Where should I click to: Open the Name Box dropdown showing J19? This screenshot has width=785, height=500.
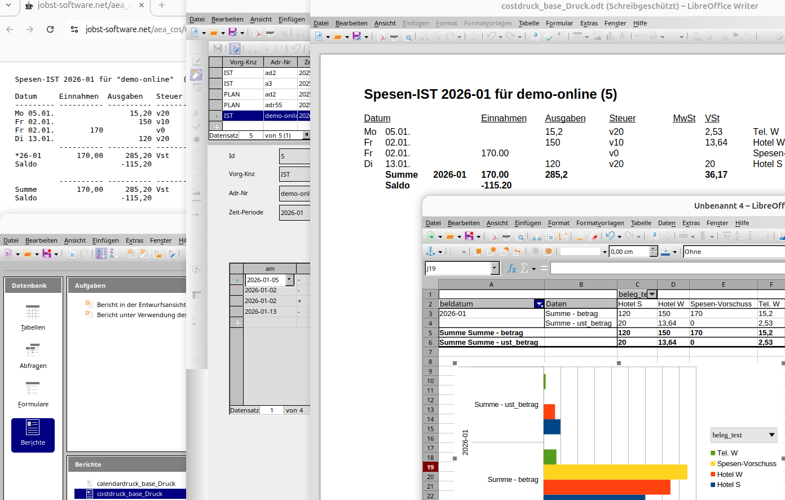(x=495, y=269)
